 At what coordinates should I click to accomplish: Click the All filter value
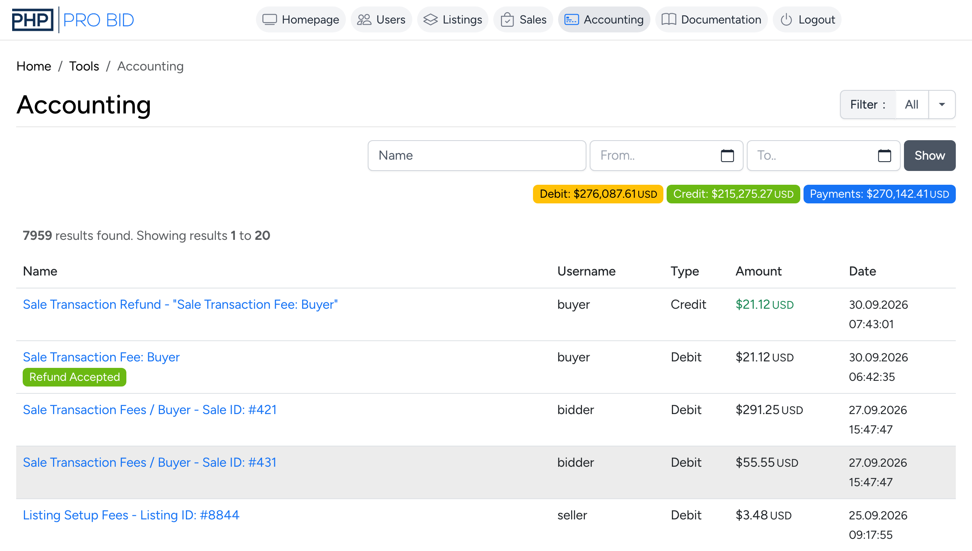pos(912,105)
